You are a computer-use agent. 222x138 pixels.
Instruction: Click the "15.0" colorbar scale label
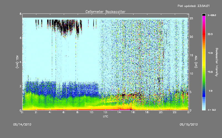coord(210,53)
